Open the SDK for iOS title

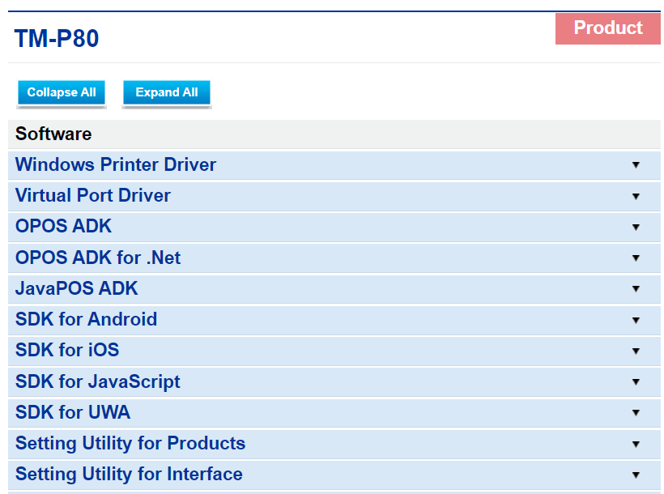[x=67, y=351]
